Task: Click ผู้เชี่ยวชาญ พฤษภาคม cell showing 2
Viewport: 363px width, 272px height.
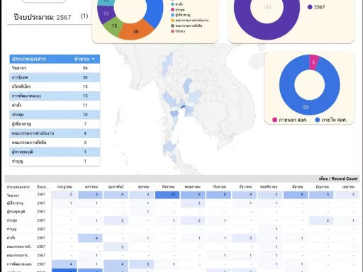Action: pos(193,203)
